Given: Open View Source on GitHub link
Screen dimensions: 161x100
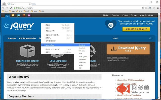Looking at the screenshot, I should 118,57.
